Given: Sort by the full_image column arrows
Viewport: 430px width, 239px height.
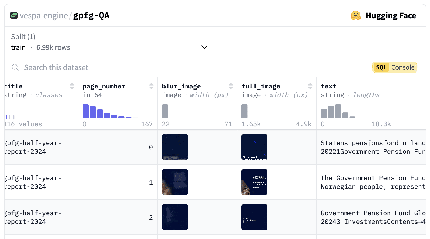Looking at the screenshot, I should click(310, 86).
